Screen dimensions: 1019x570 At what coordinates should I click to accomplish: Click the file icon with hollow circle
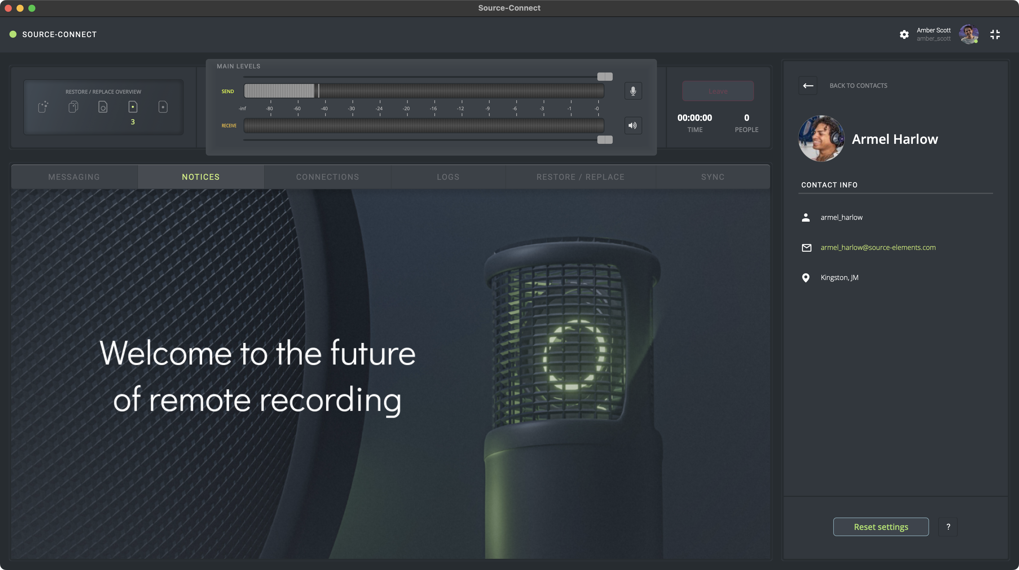[103, 107]
